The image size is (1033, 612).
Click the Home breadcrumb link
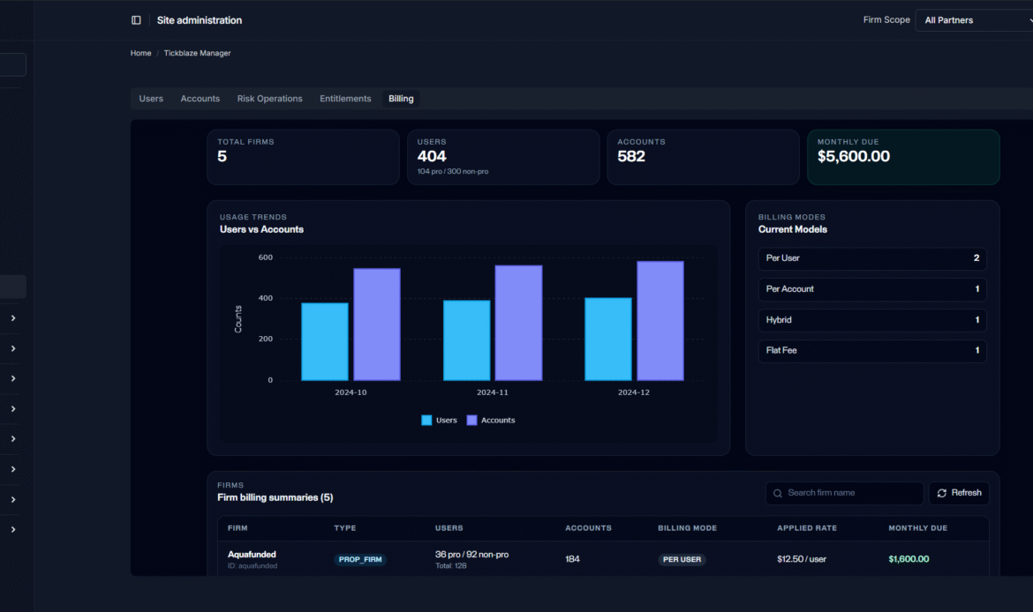(140, 54)
